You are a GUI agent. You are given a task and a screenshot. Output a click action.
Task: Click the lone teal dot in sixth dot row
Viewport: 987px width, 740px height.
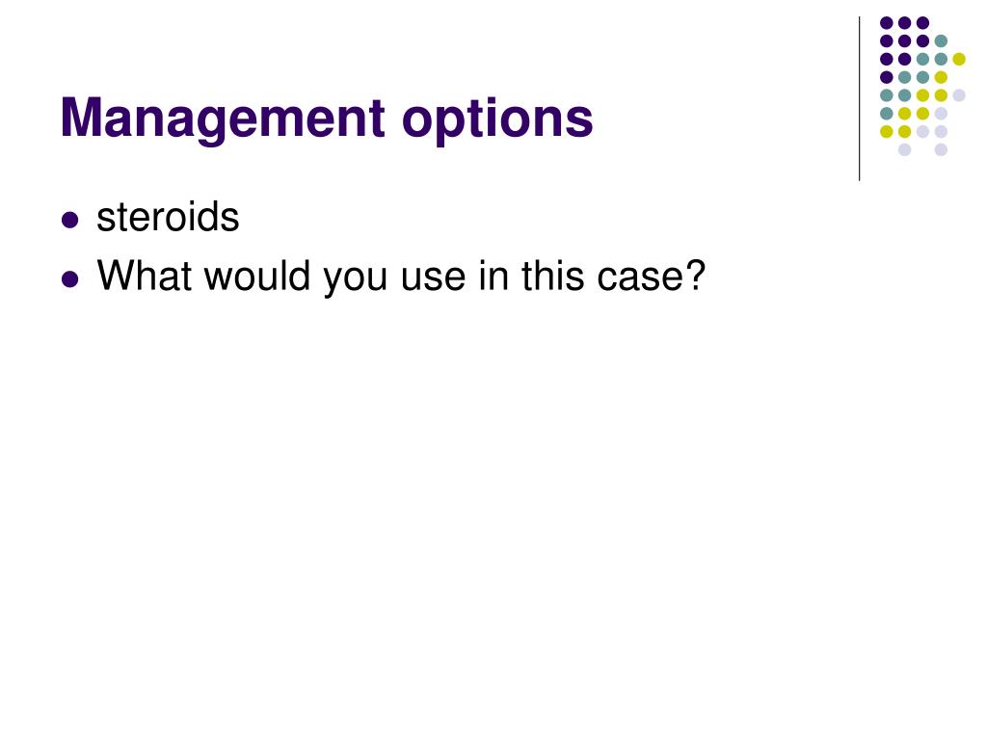[887, 114]
